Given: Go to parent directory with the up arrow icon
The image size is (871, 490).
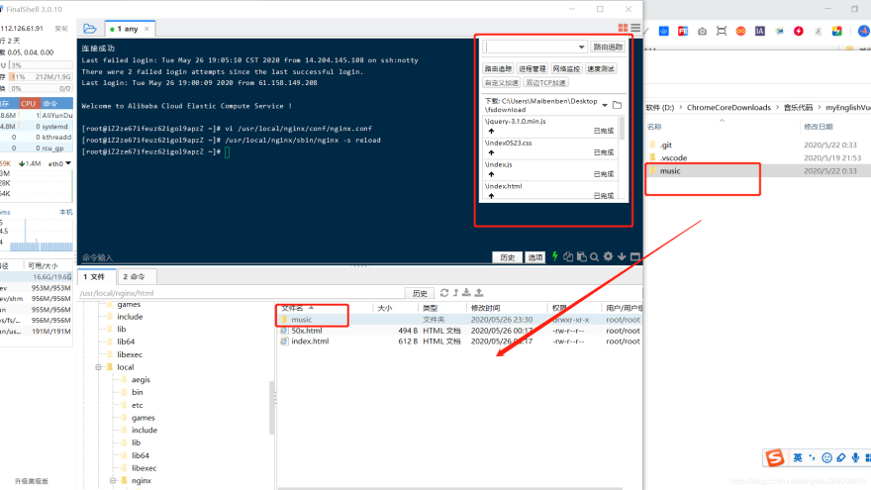Looking at the screenshot, I should [455, 293].
